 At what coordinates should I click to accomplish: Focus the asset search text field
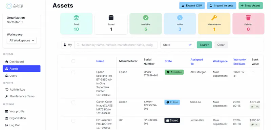[116, 45]
